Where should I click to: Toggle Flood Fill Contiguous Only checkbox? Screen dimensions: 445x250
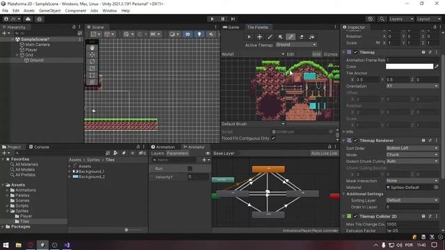[x=273, y=138]
